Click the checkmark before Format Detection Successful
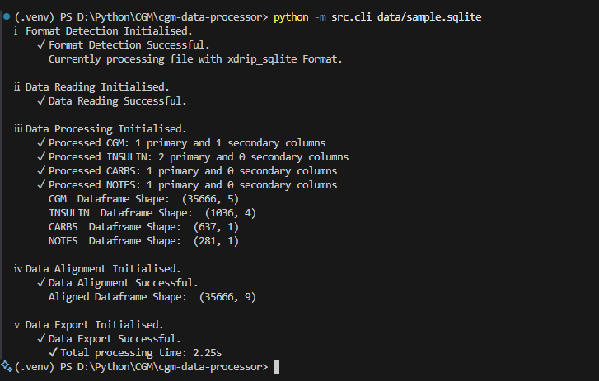This screenshot has width=599, height=381. 41,45
